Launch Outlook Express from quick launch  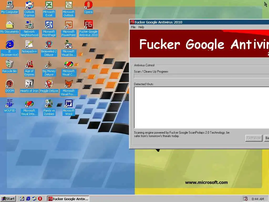(x=34, y=199)
